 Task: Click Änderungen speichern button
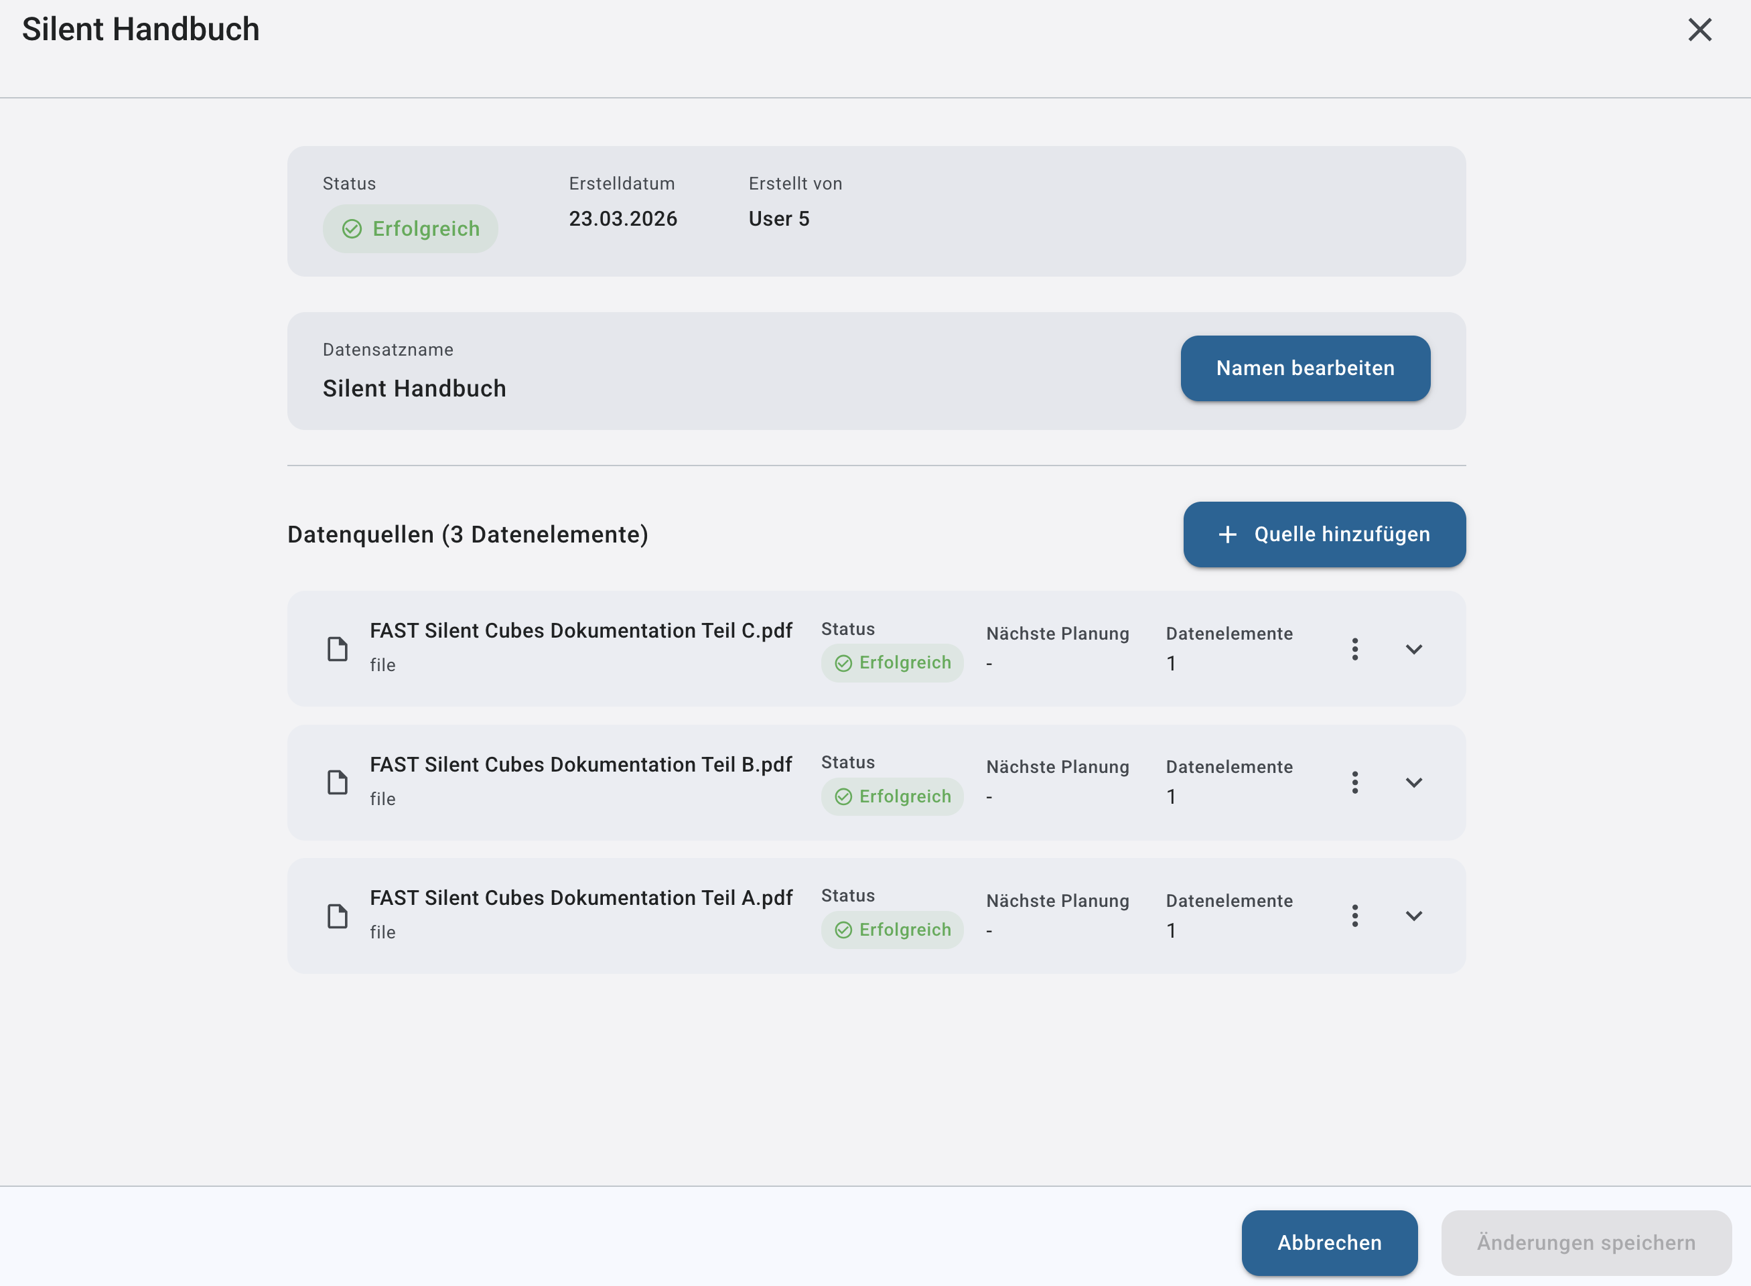pyautogui.click(x=1586, y=1242)
